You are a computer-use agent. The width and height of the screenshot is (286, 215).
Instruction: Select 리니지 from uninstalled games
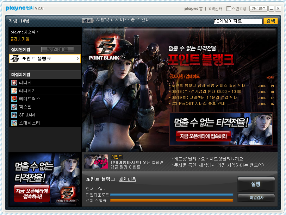45,83
